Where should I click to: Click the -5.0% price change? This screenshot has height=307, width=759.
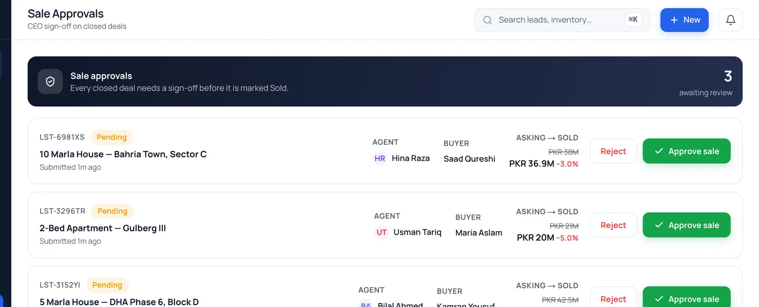[x=567, y=238]
